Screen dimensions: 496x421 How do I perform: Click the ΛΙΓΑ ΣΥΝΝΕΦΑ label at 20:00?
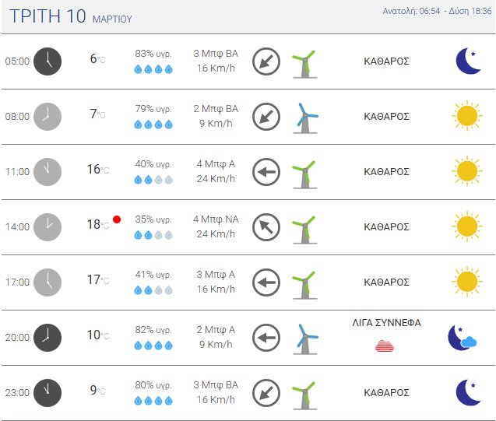(387, 323)
